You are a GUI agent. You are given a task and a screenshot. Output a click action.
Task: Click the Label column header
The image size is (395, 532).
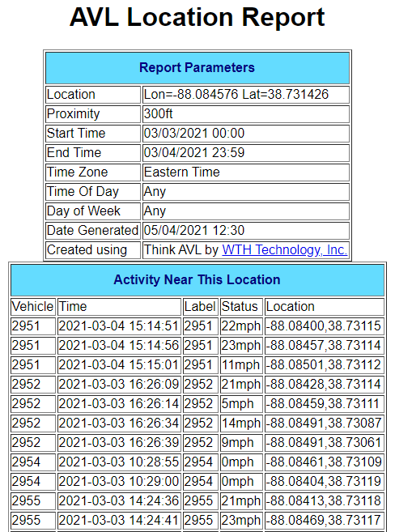pos(201,307)
